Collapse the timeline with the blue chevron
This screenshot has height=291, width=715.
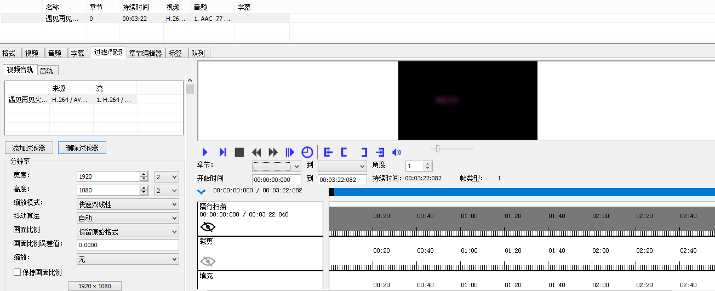201,192
